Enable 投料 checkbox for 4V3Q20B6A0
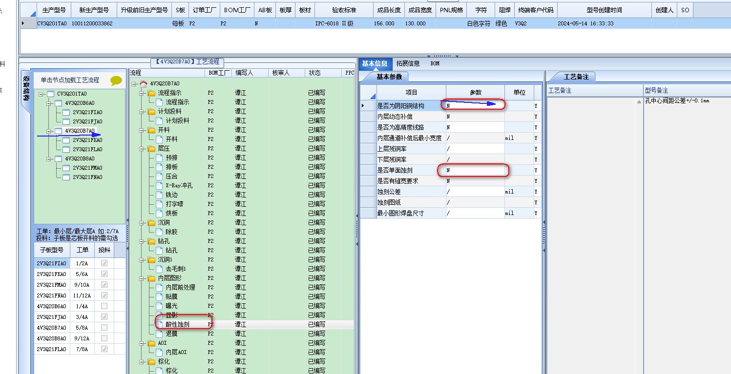This screenshot has height=374, width=731. (x=104, y=306)
